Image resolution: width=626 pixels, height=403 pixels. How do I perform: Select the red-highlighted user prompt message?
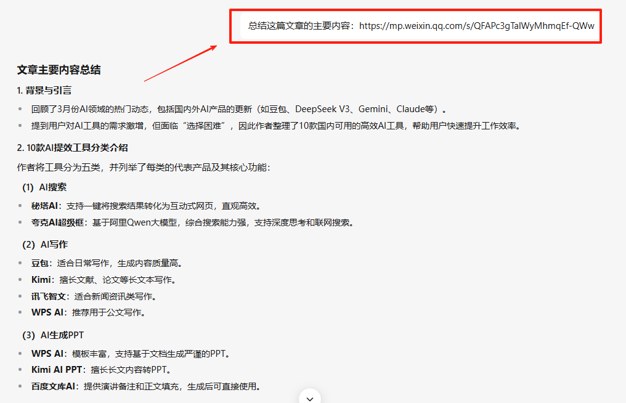tap(415, 26)
